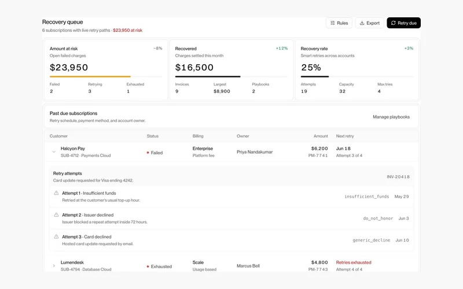This screenshot has height=289, width=463.
Task: Collapse the Halcyon Pay row chevron
Action: [x=54, y=152]
